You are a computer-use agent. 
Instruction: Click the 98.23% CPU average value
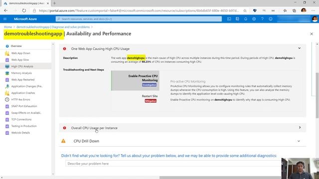click(x=146, y=62)
